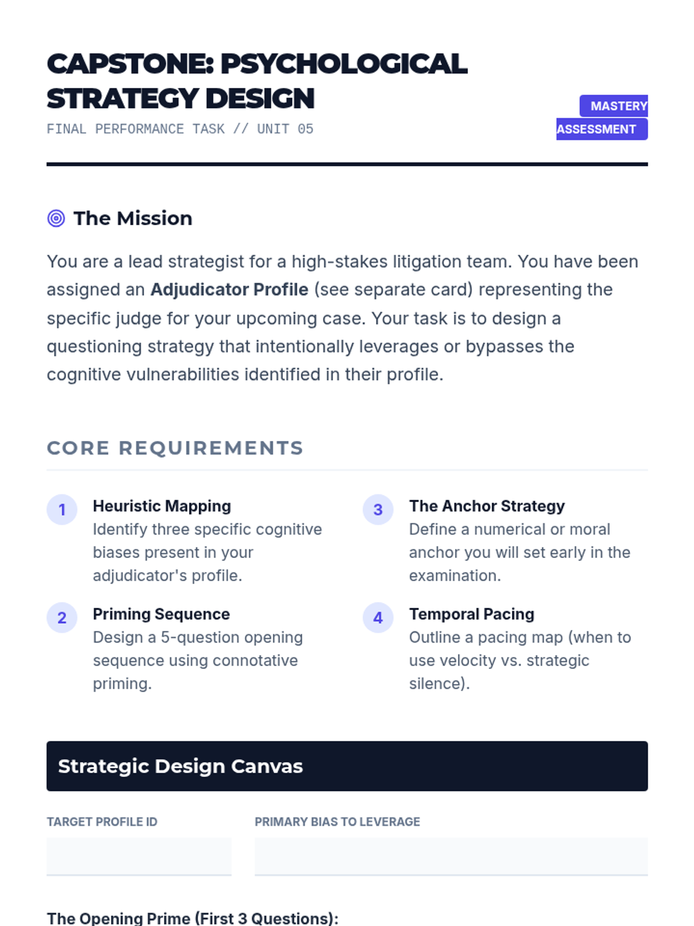Click the target icon beside The Mission
Screen dimensions: 694x926
point(56,218)
